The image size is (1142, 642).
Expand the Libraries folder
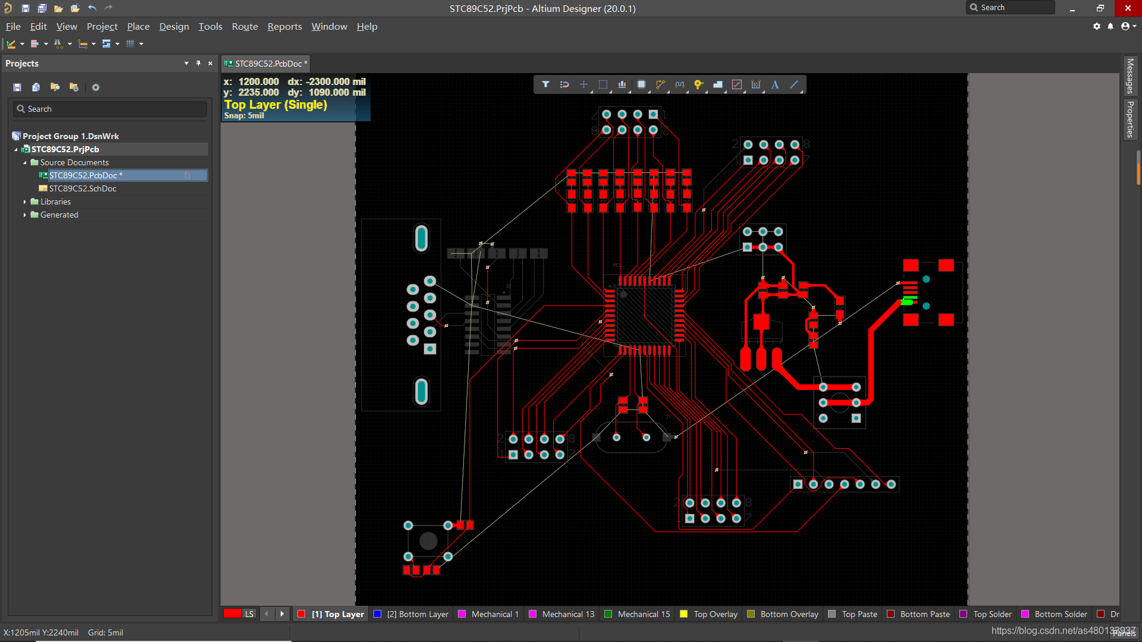tap(25, 202)
